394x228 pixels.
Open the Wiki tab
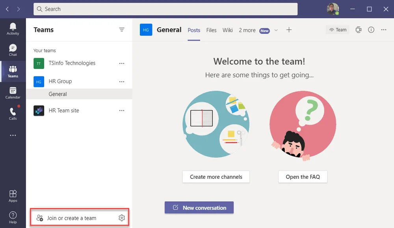(x=227, y=30)
